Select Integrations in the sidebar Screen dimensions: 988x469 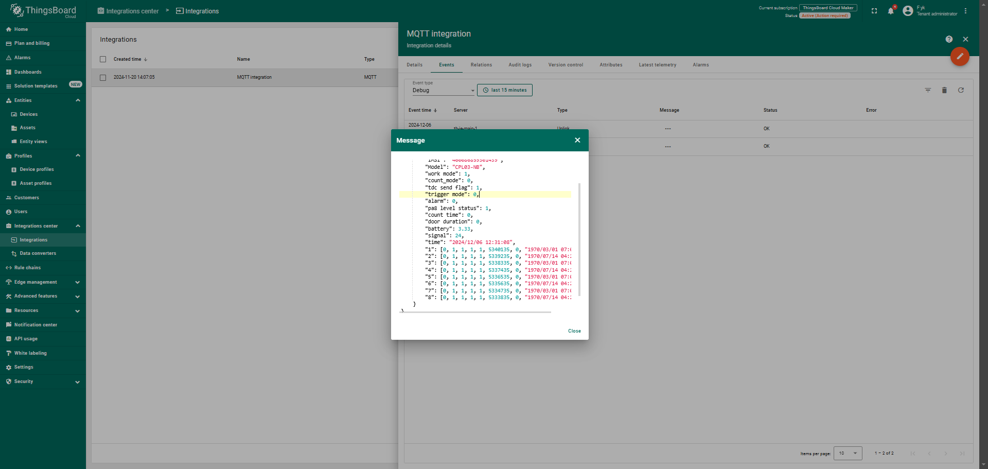43,240
